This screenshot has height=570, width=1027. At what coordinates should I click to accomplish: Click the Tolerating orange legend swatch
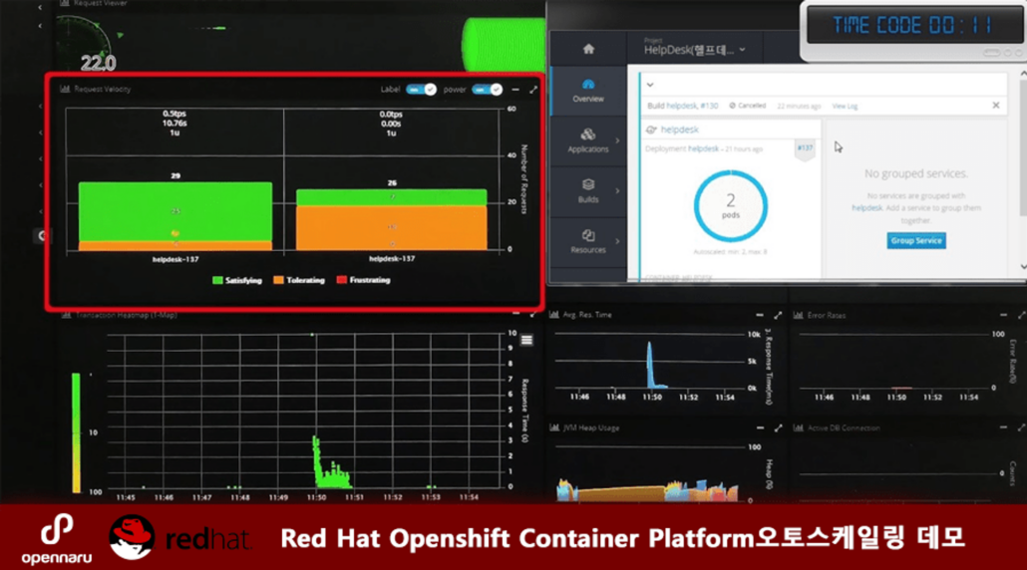(x=278, y=280)
